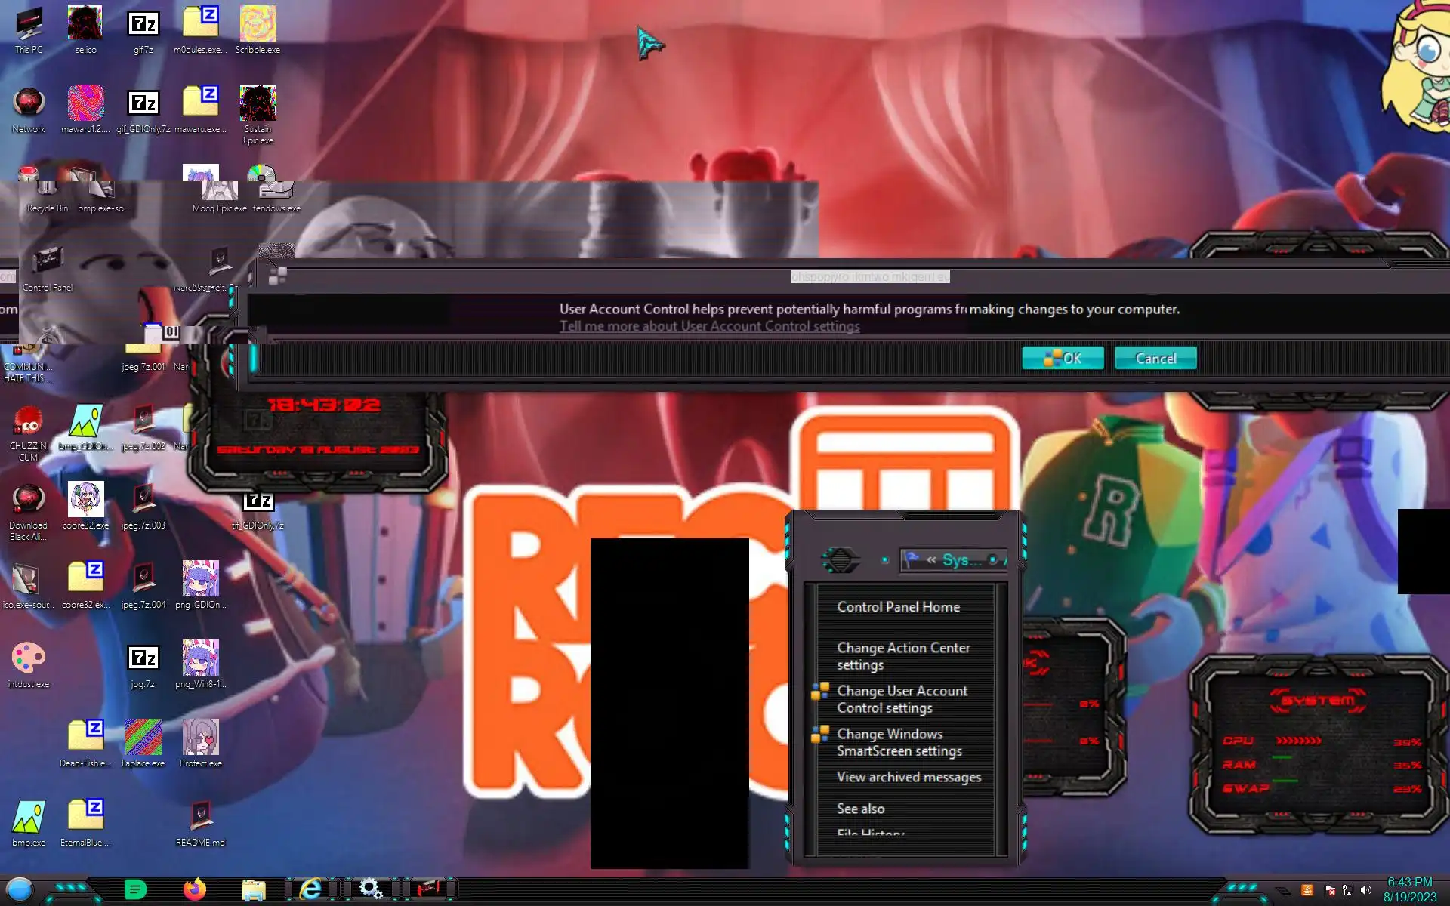Screen dimensions: 1450x906
Task: Click the taskbar clock showing 6:43 PM
Action: 1409,889
